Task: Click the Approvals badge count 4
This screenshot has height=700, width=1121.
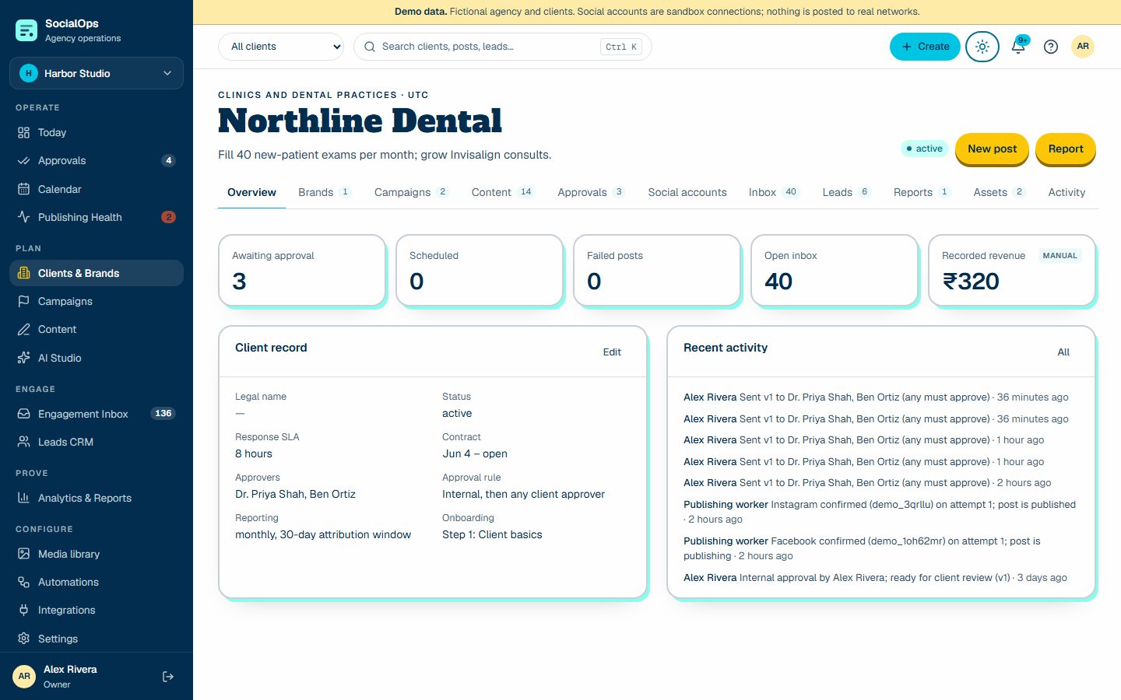Action: [x=168, y=161]
